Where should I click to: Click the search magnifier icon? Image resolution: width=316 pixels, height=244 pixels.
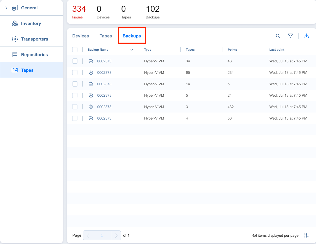(x=278, y=36)
